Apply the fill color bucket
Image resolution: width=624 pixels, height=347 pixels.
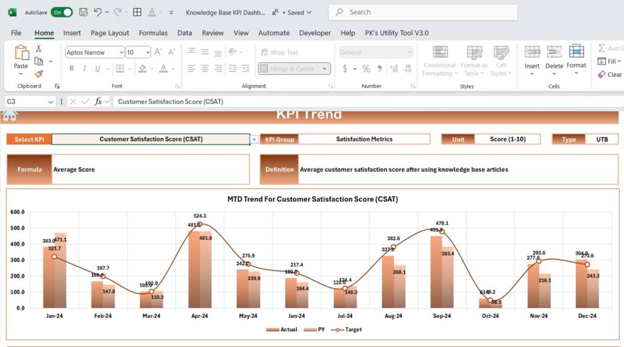(143, 68)
